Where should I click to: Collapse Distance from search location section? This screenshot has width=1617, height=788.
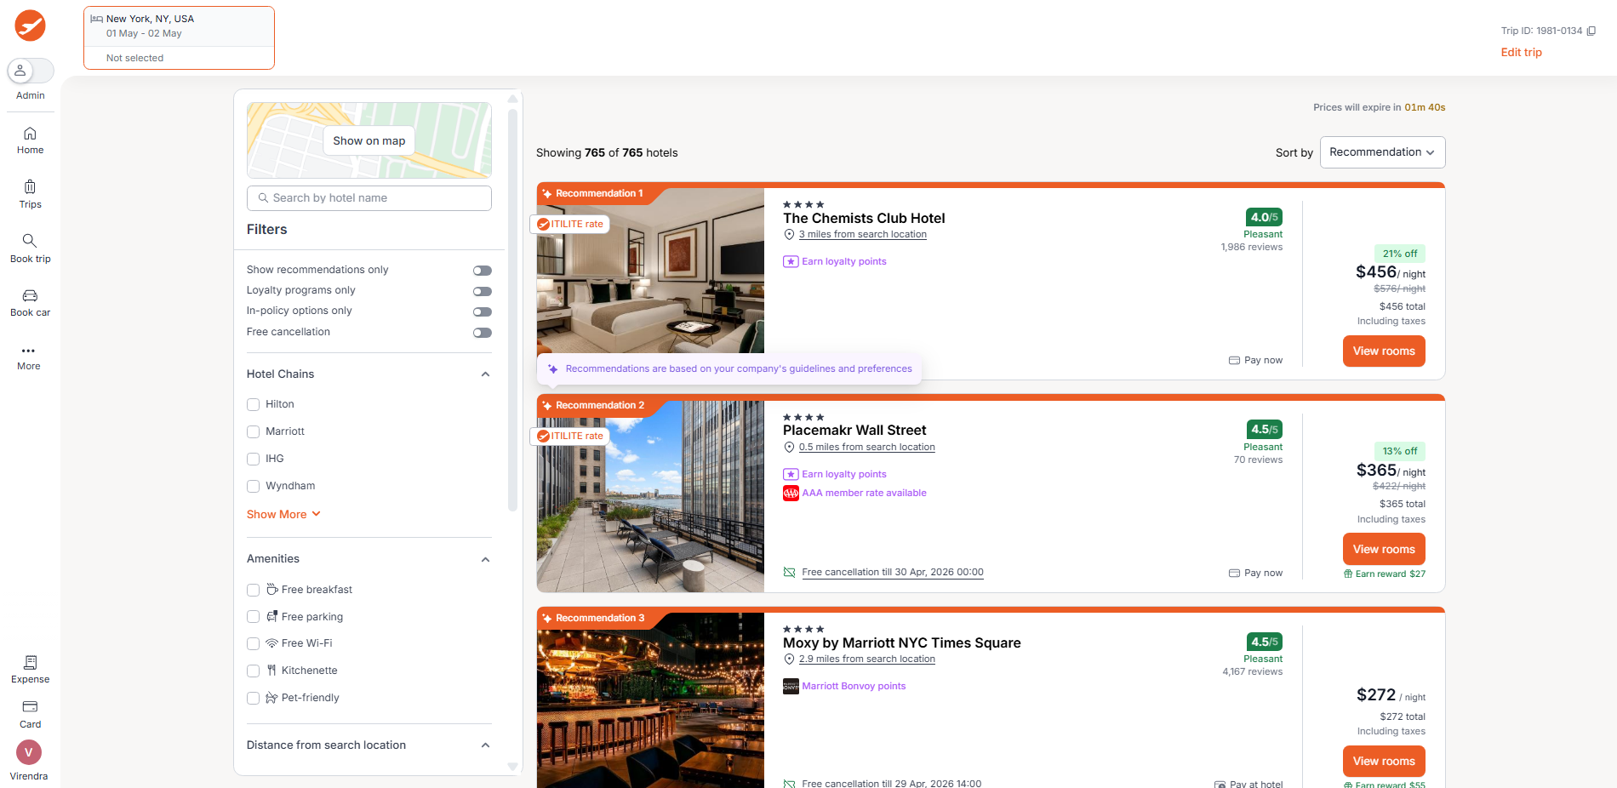pyautogui.click(x=485, y=745)
